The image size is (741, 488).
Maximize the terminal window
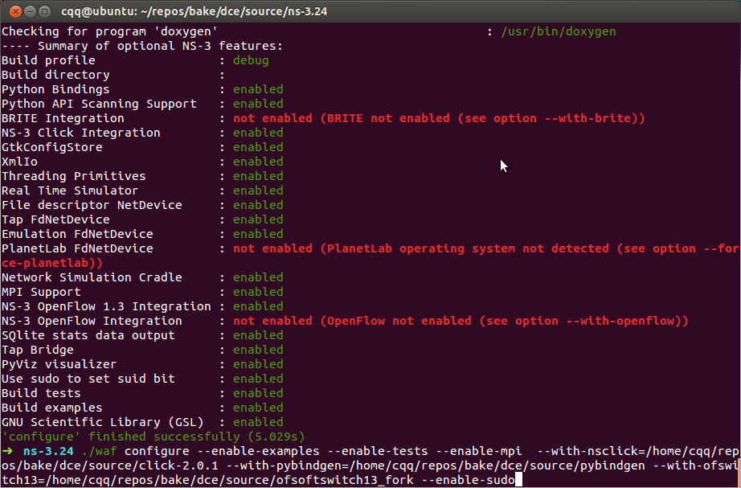click(x=44, y=11)
